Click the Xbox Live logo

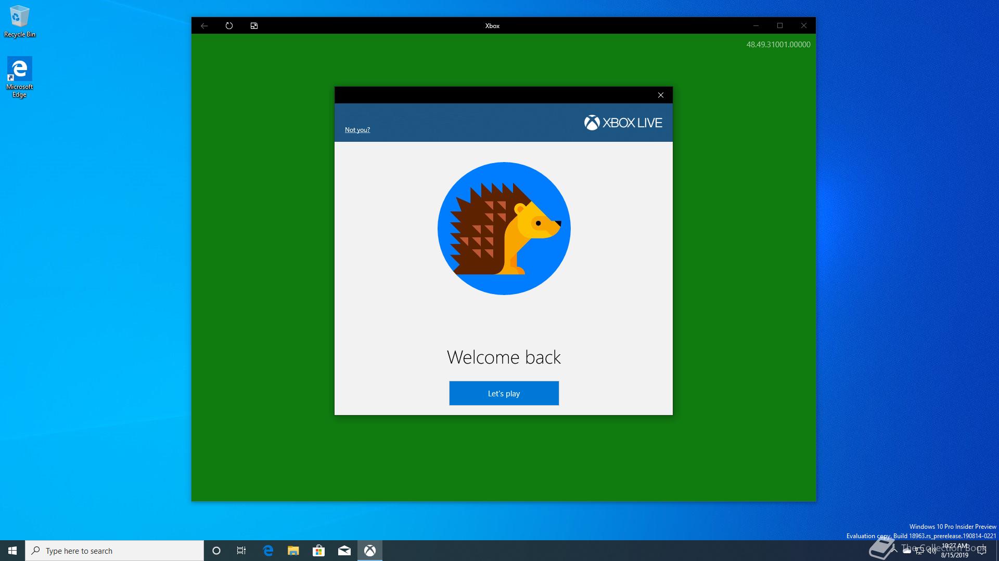[x=623, y=123]
